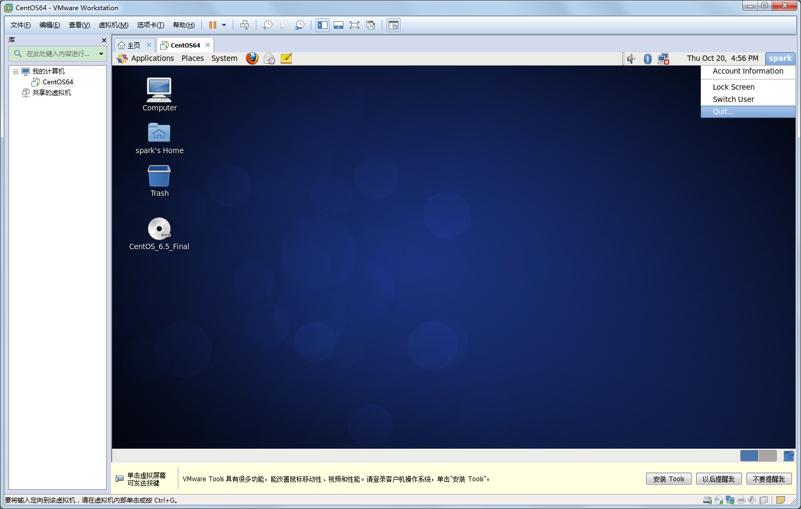Screen dimensions: 801x509
Task: Select 我的计算机 in the library tree
Action: coord(49,71)
